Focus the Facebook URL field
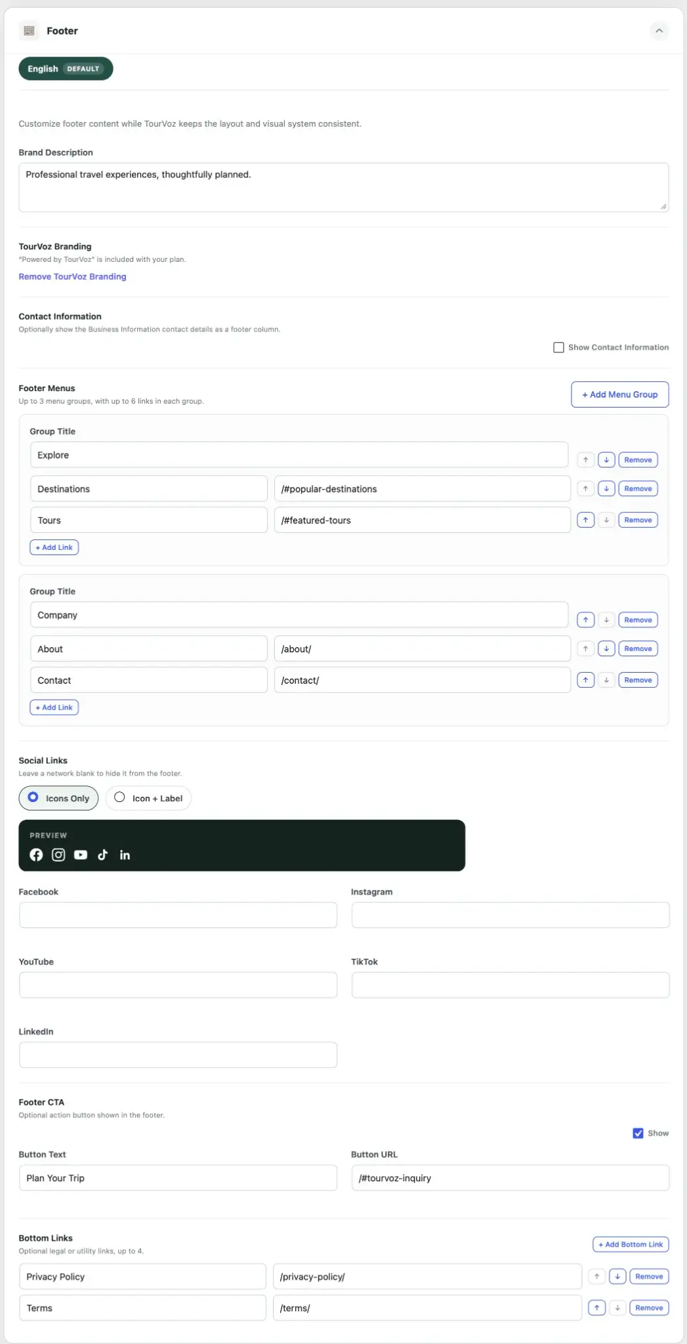Image resolution: width=687 pixels, height=1344 pixels. click(x=178, y=915)
